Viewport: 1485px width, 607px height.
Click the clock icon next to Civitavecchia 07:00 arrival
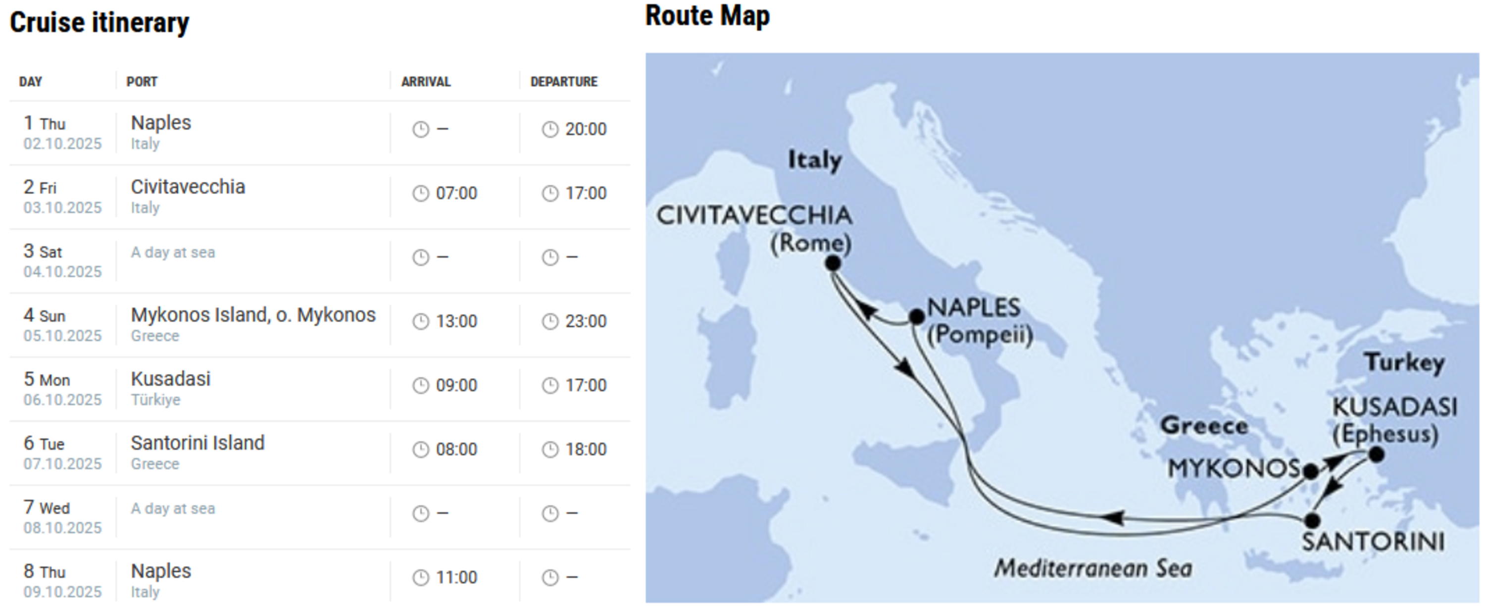[421, 193]
